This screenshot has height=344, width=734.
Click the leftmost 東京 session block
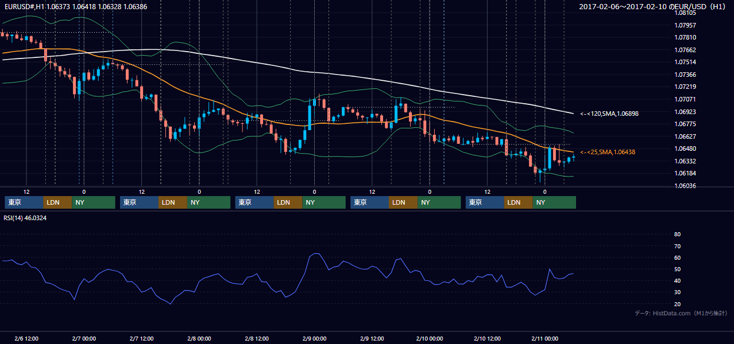click(24, 202)
